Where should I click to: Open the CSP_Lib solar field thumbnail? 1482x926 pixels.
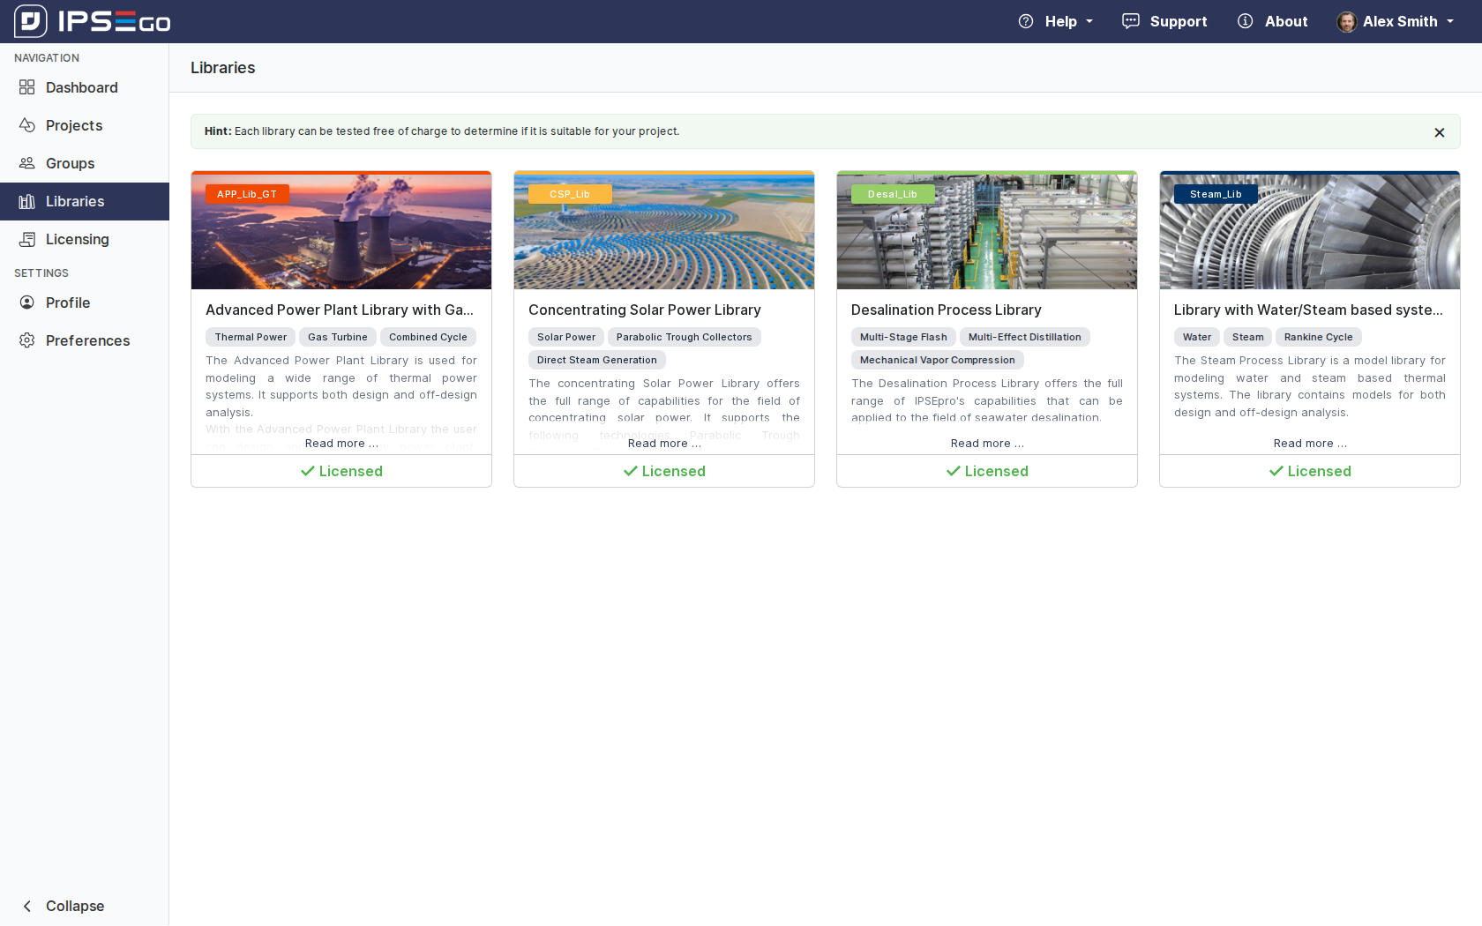tap(663, 231)
